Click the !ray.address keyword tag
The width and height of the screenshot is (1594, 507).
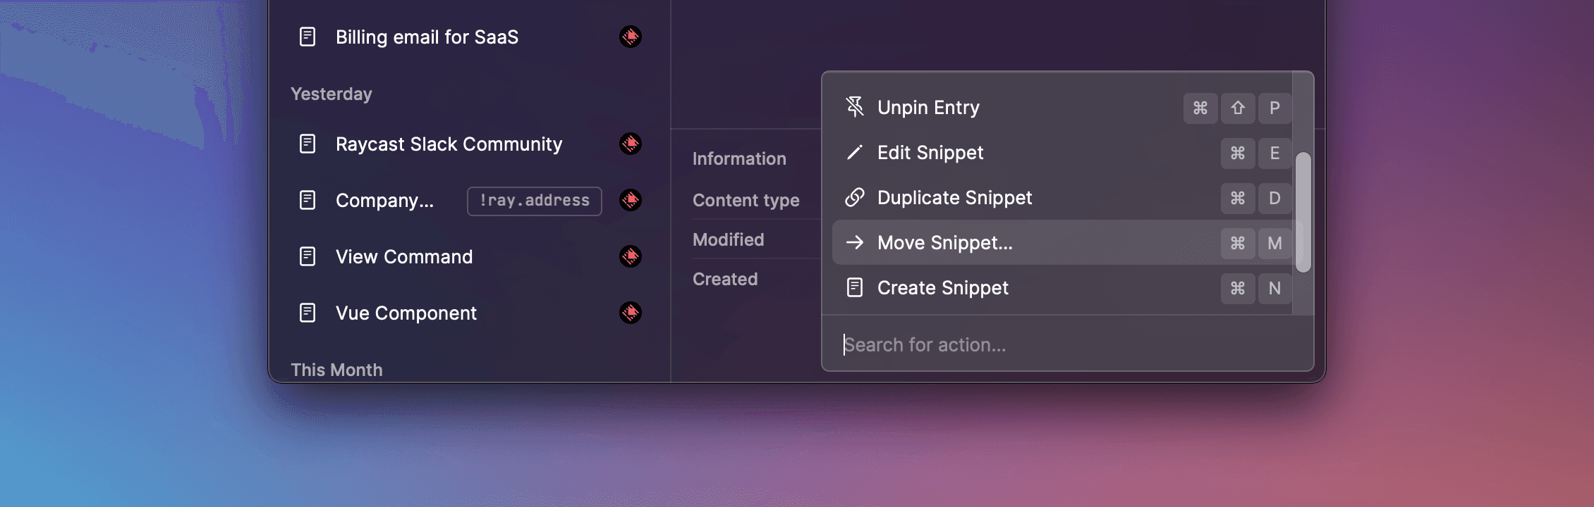[535, 201]
